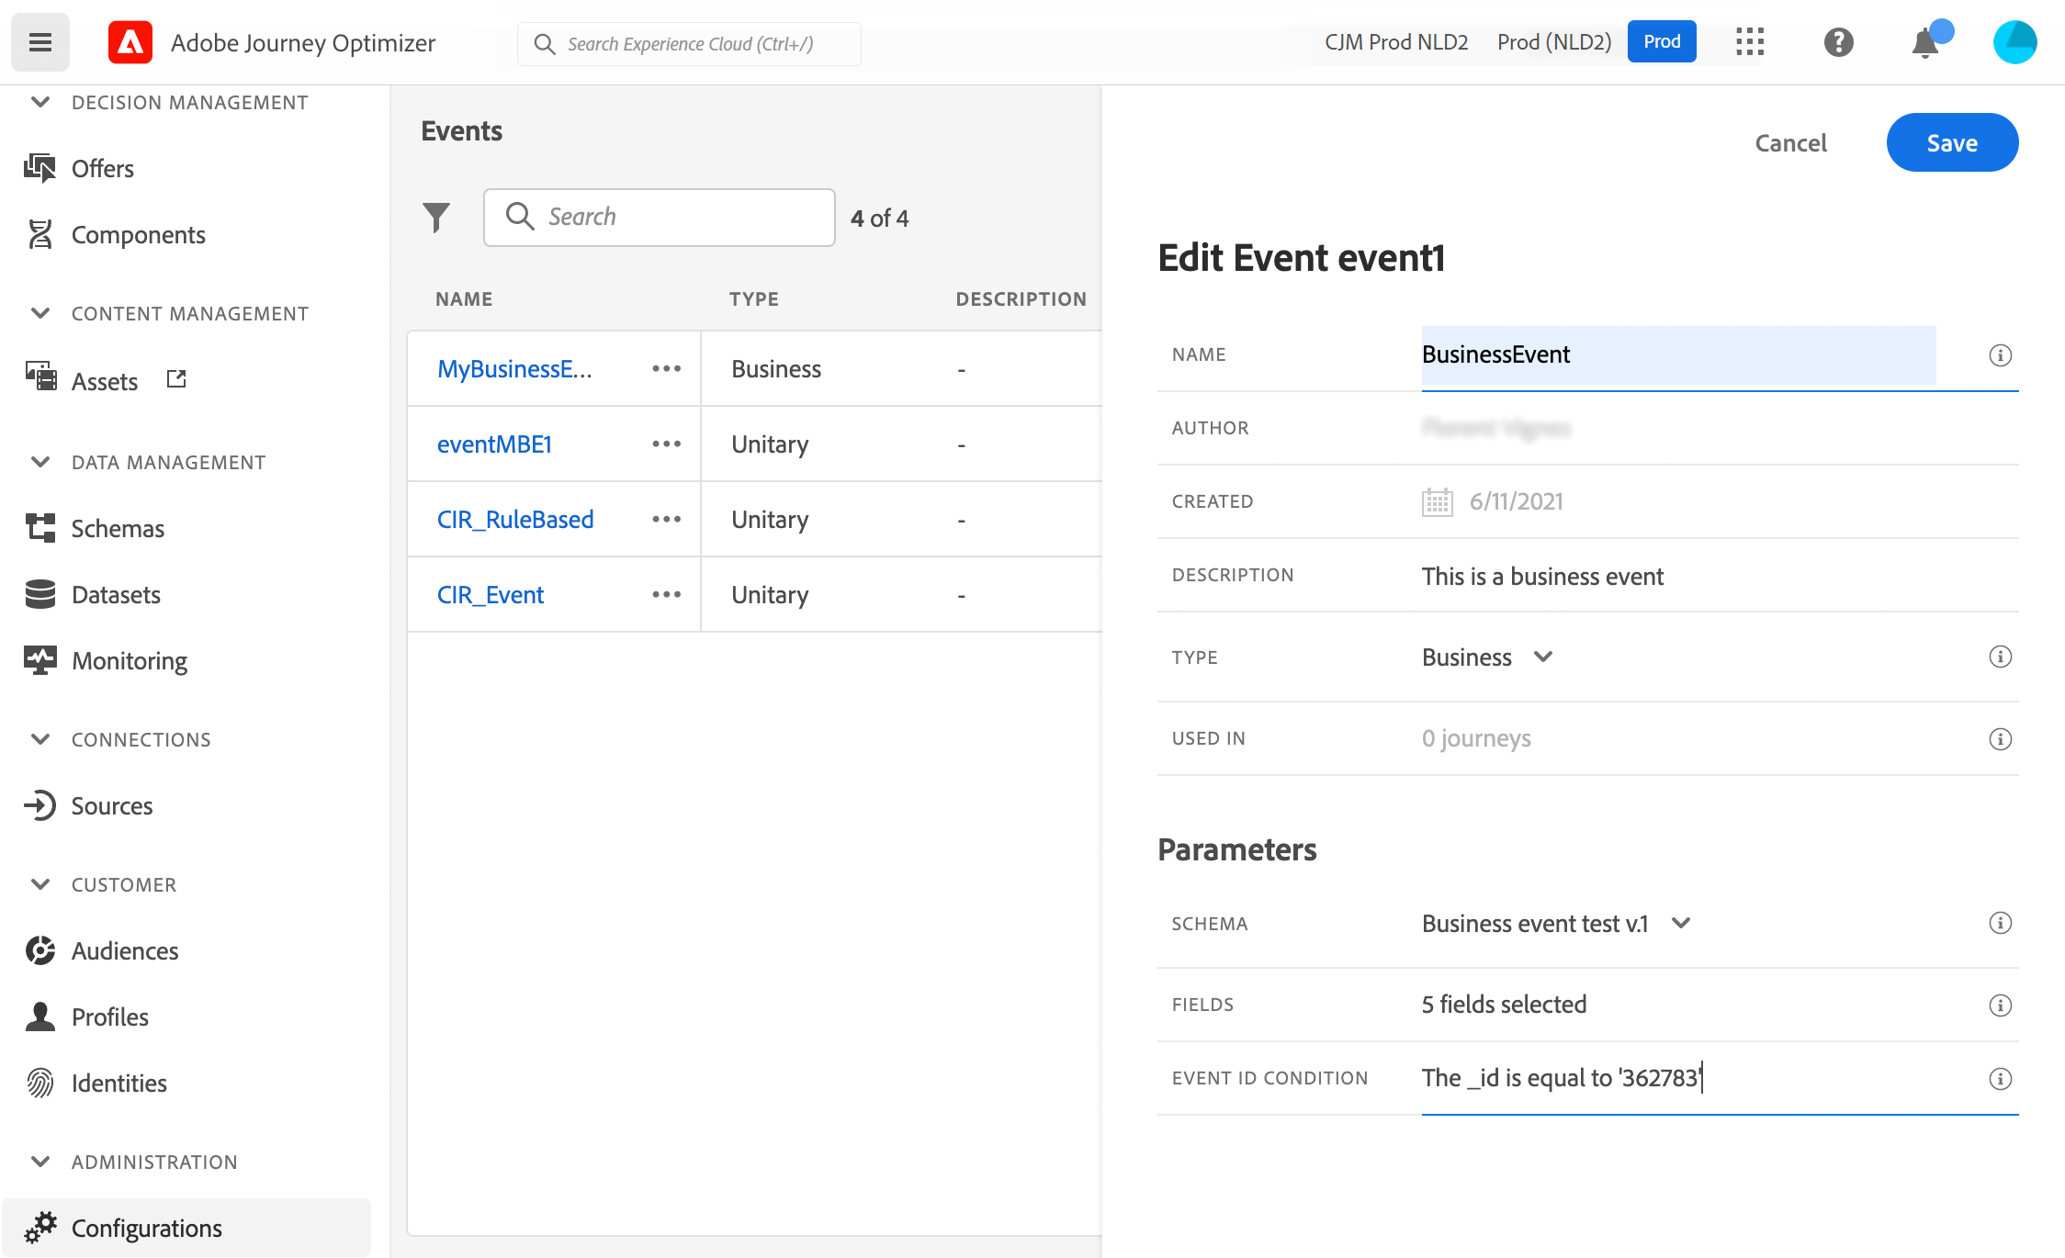This screenshot has width=2065, height=1258.
Task: Open more actions dots for CIR_RuleBased
Action: pyautogui.click(x=666, y=520)
